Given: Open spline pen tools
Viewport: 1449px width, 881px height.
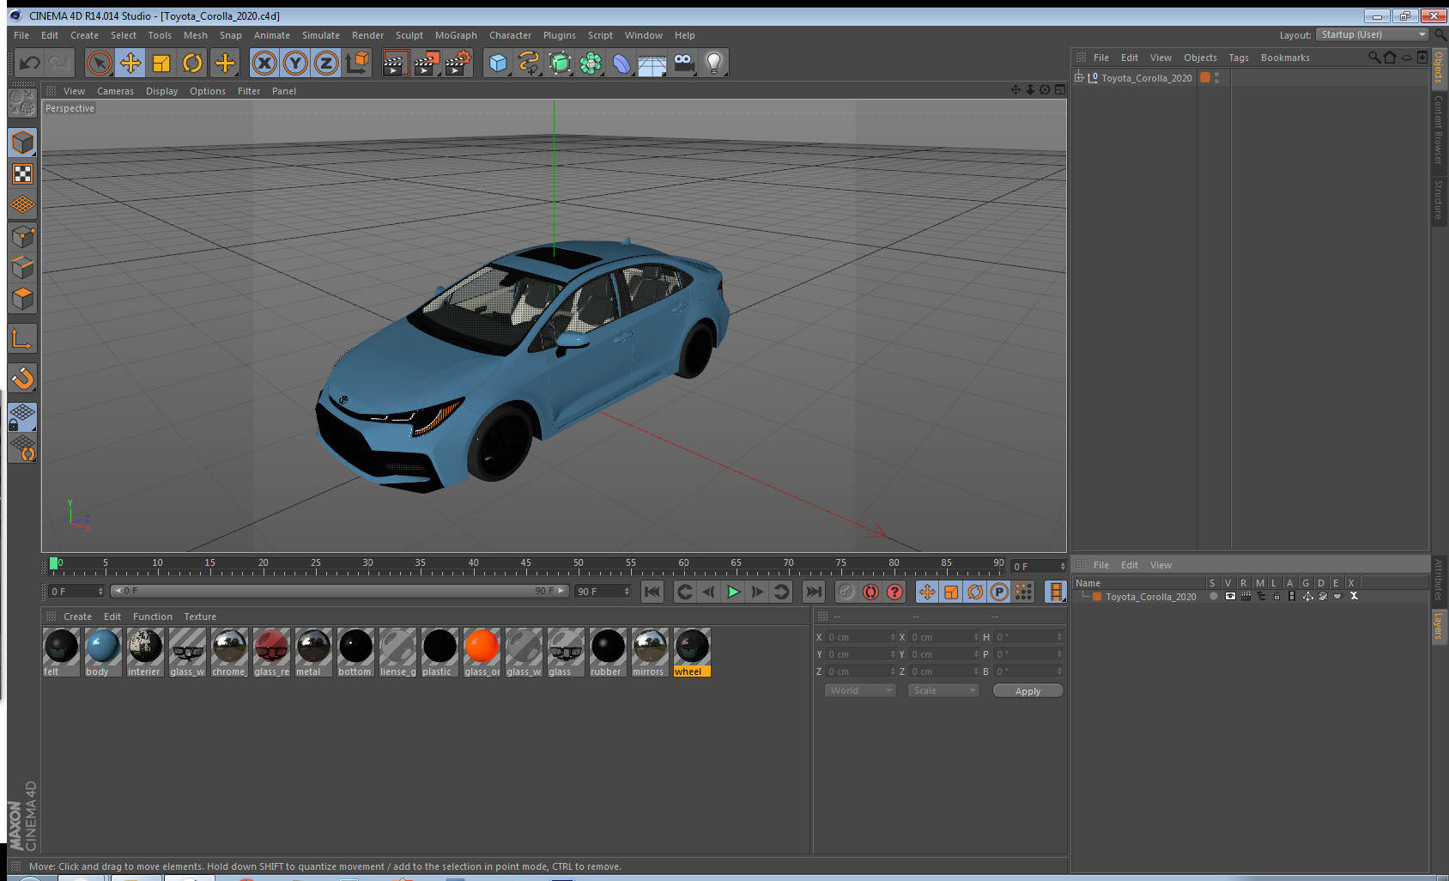Looking at the screenshot, I should [x=529, y=63].
